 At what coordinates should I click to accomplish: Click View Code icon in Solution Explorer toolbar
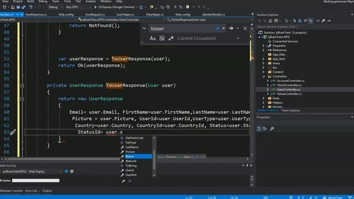click(x=318, y=21)
